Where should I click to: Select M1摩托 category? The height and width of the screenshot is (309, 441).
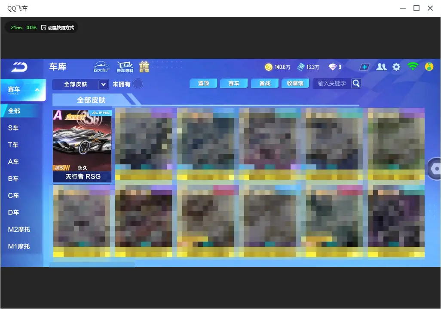click(x=19, y=246)
